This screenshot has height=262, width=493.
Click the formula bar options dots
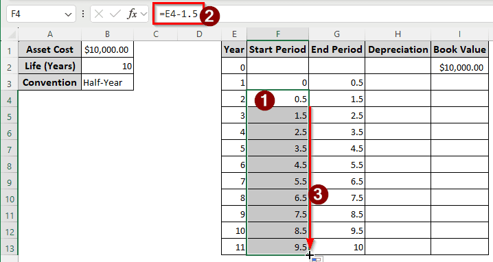click(x=83, y=14)
